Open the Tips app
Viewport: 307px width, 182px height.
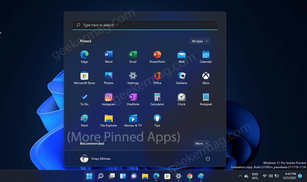click(x=157, y=121)
